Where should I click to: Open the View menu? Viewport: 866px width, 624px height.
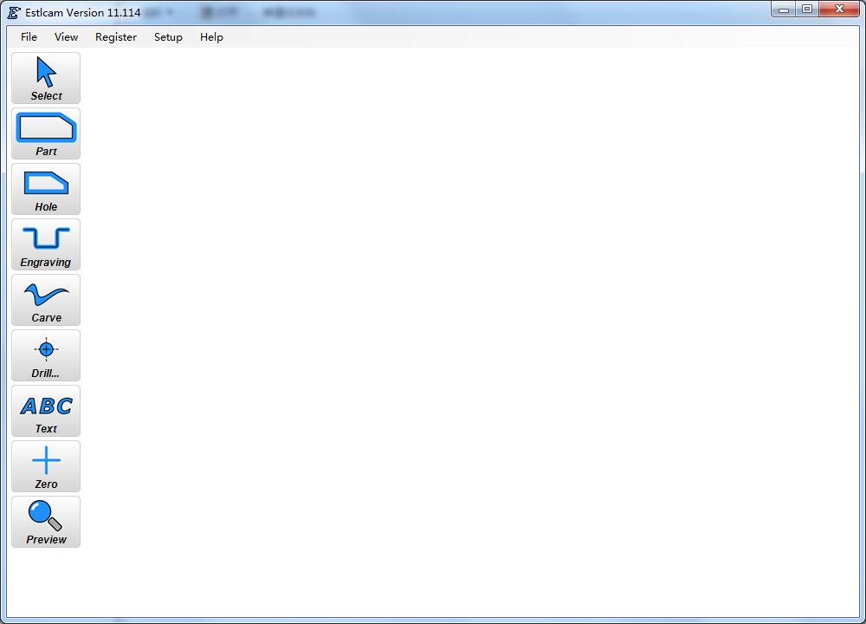click(67, 37)
